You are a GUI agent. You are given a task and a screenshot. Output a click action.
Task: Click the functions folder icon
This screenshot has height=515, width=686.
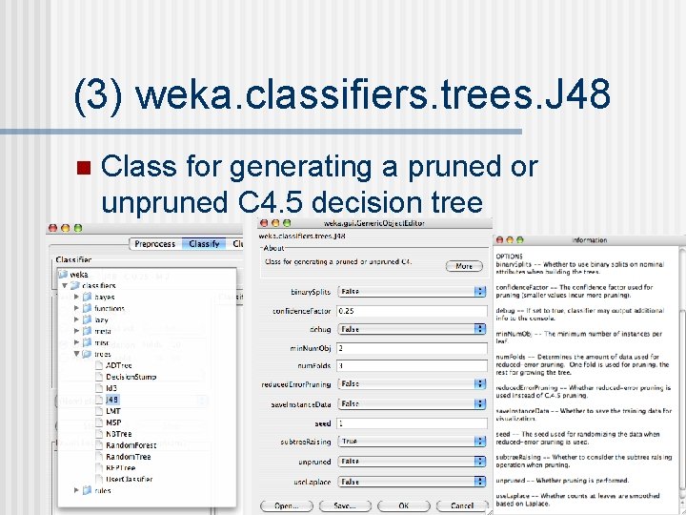click(87, 308)
